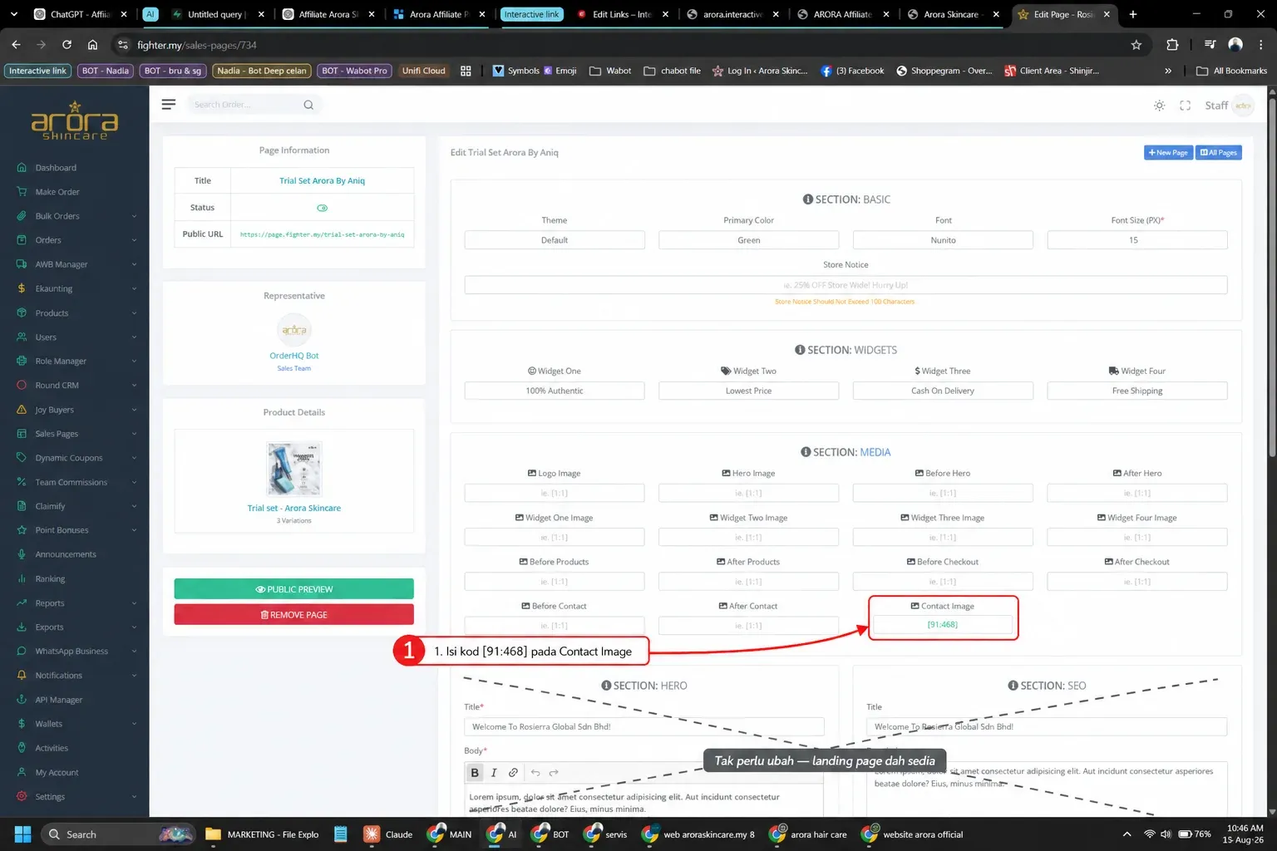Open the Claude app from the taskbar
The image size is (1277, 851).
388,834
